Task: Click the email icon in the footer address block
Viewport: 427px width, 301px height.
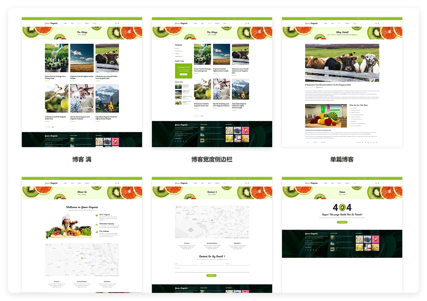Action: coord(306,245)
